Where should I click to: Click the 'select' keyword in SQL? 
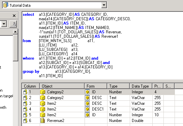coord(28,14)
